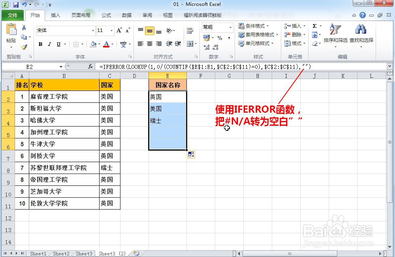Click the select-all corner of the sheet
Viewport: 395px width, 257px height.
point(8,76)
